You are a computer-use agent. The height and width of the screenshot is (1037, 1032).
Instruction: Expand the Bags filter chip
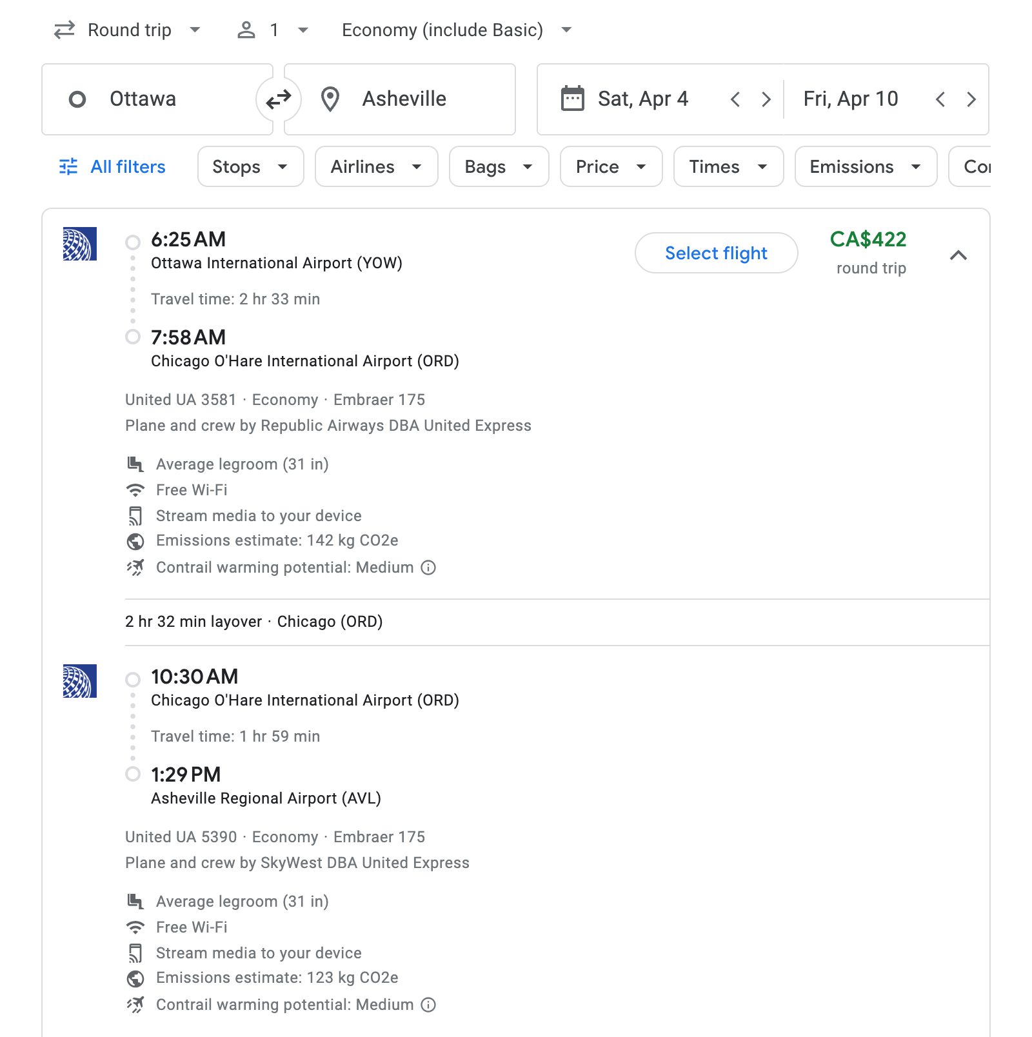(x=499, y=167)
